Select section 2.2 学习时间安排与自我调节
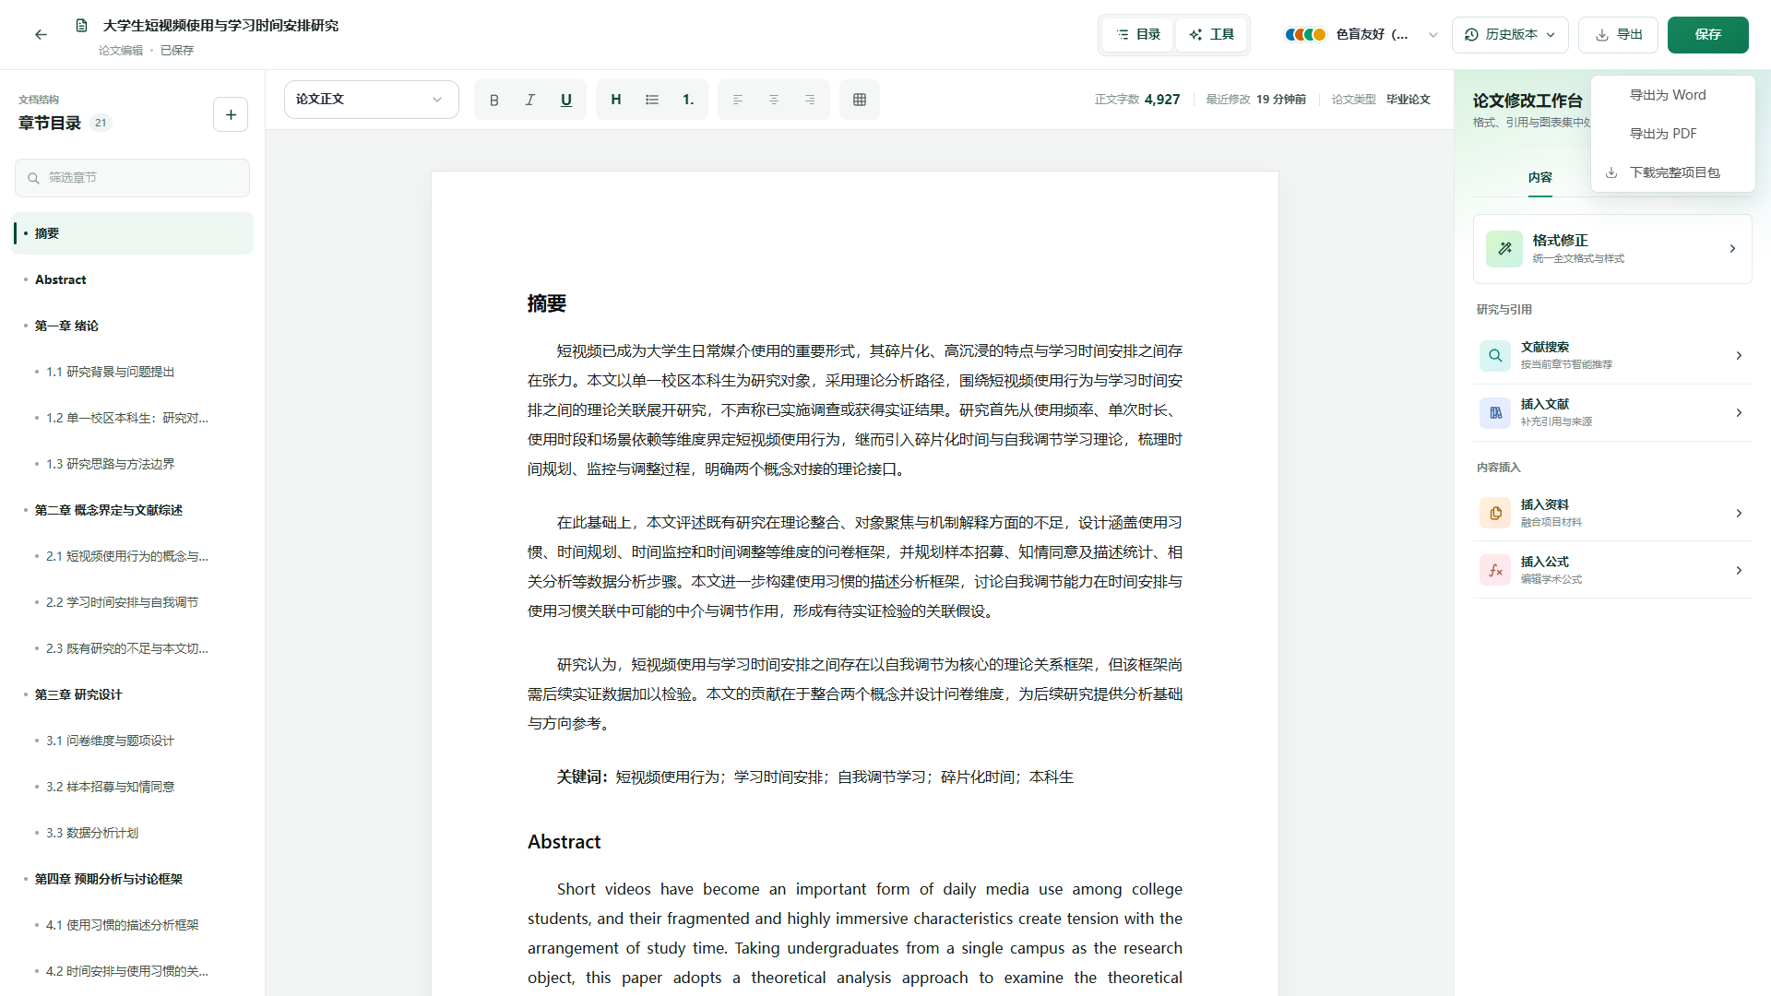Image resolution: width=1771 pixels, height=996 pixels. pyautogui.click(x=132, y=602)
